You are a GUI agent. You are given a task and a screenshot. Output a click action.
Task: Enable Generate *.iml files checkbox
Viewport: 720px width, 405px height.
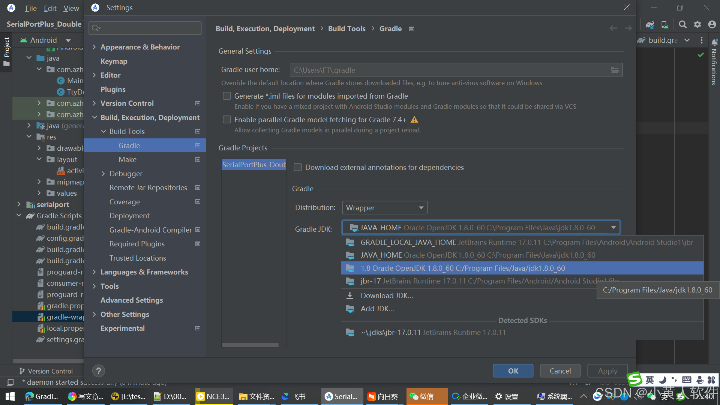coord(227,96)
